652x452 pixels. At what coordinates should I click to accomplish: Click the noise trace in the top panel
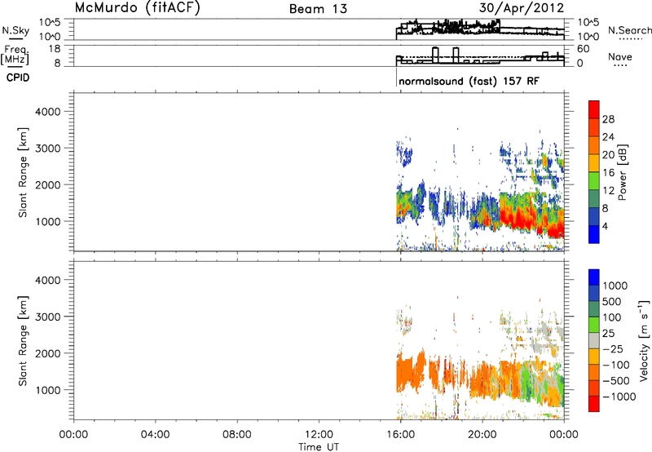pos(480,29)
